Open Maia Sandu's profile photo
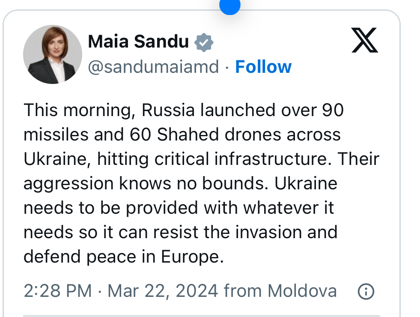The height and width of the screenshot is (317, 420). [x=53, y=54]
